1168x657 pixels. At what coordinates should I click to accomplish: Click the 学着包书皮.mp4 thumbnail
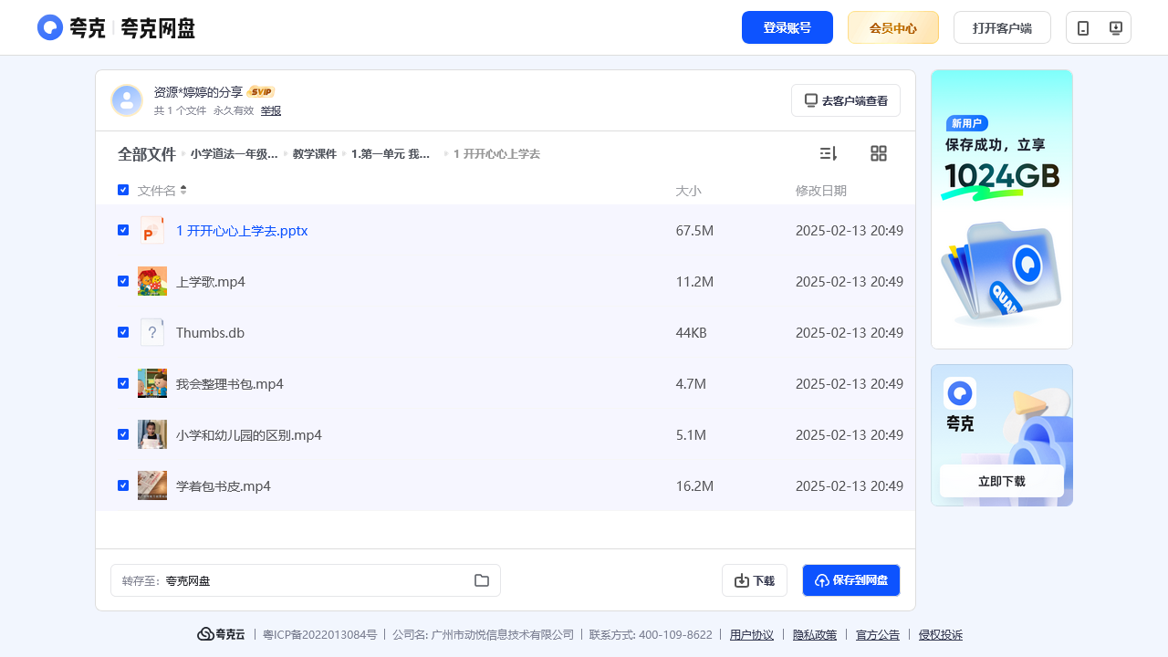152,485
